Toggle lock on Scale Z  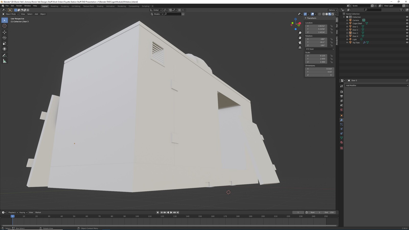click(332, 62)
